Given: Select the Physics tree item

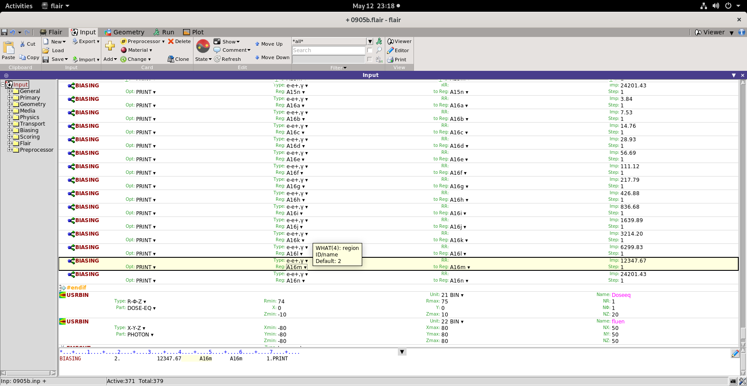Looking at the screenshot, I should click(29, 117).
